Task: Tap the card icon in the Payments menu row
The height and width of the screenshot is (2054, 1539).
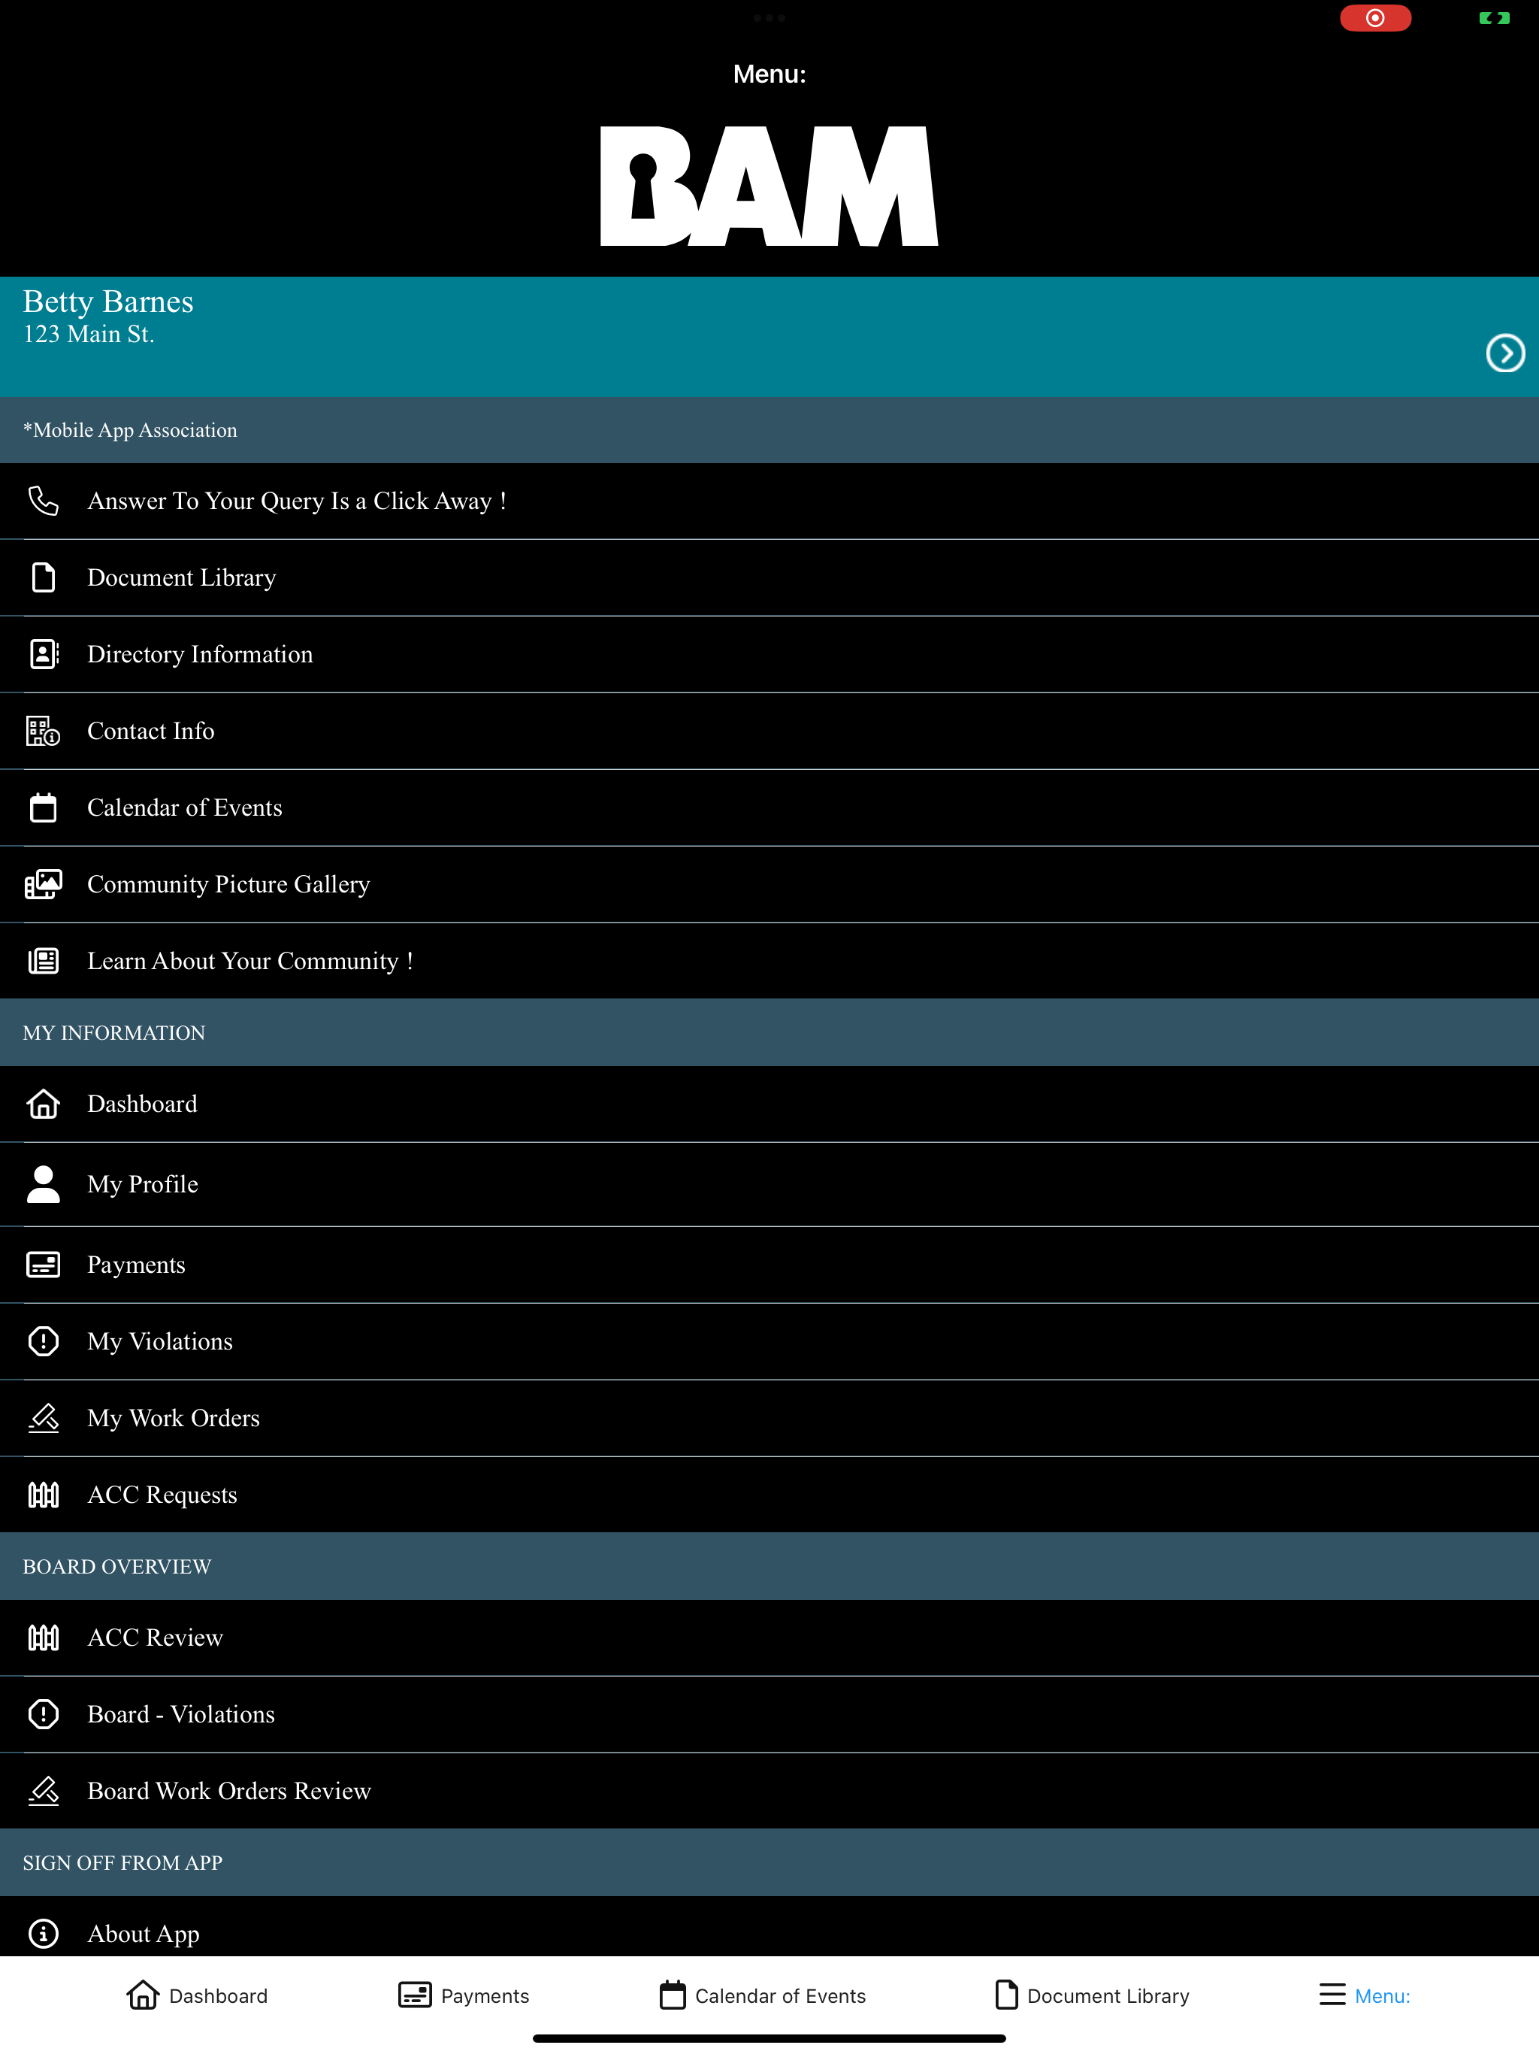Action: click(44, 1264)
